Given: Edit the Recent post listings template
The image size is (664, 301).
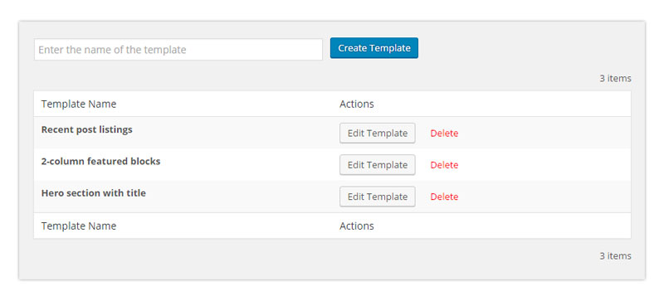Looking at the screenshot, I should (x=378, y=134).
